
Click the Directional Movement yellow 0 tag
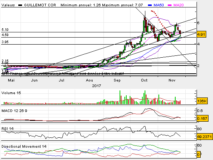tap(198, 154)
